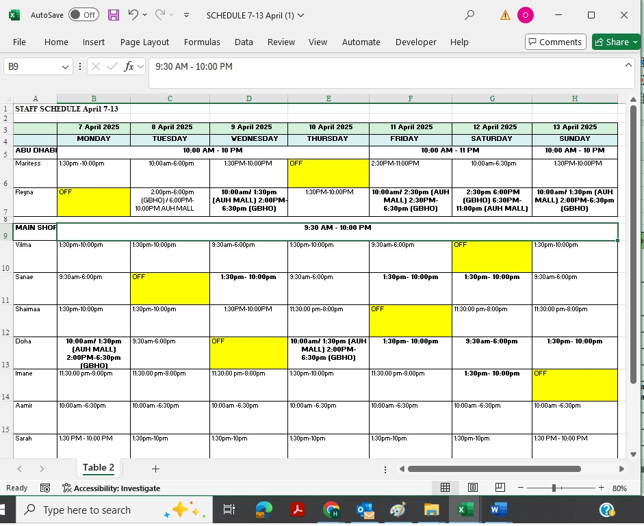Open Outlook from taskbar
644x526 pixels.
click(x=365, y=510)
